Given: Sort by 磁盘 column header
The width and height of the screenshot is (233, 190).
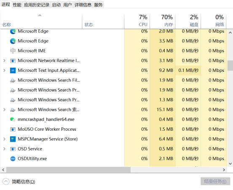Looking at the screenshot, I should point(188,21).
